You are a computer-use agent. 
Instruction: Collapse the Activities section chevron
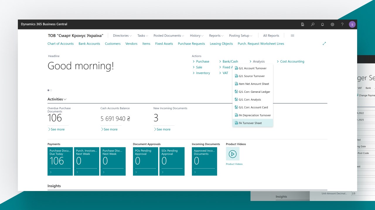(65, 99)
